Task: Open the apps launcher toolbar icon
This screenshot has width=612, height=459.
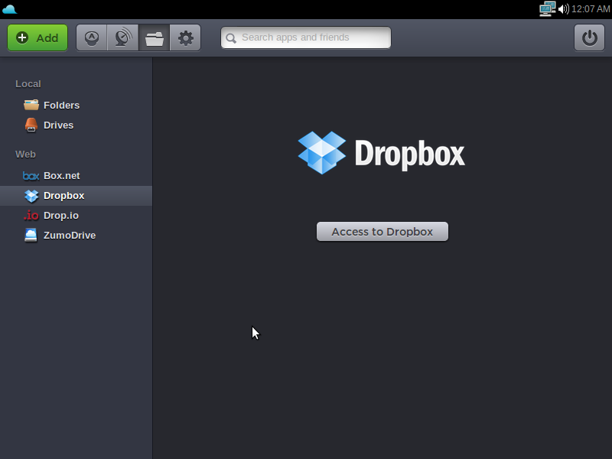Action: [92, 37]
